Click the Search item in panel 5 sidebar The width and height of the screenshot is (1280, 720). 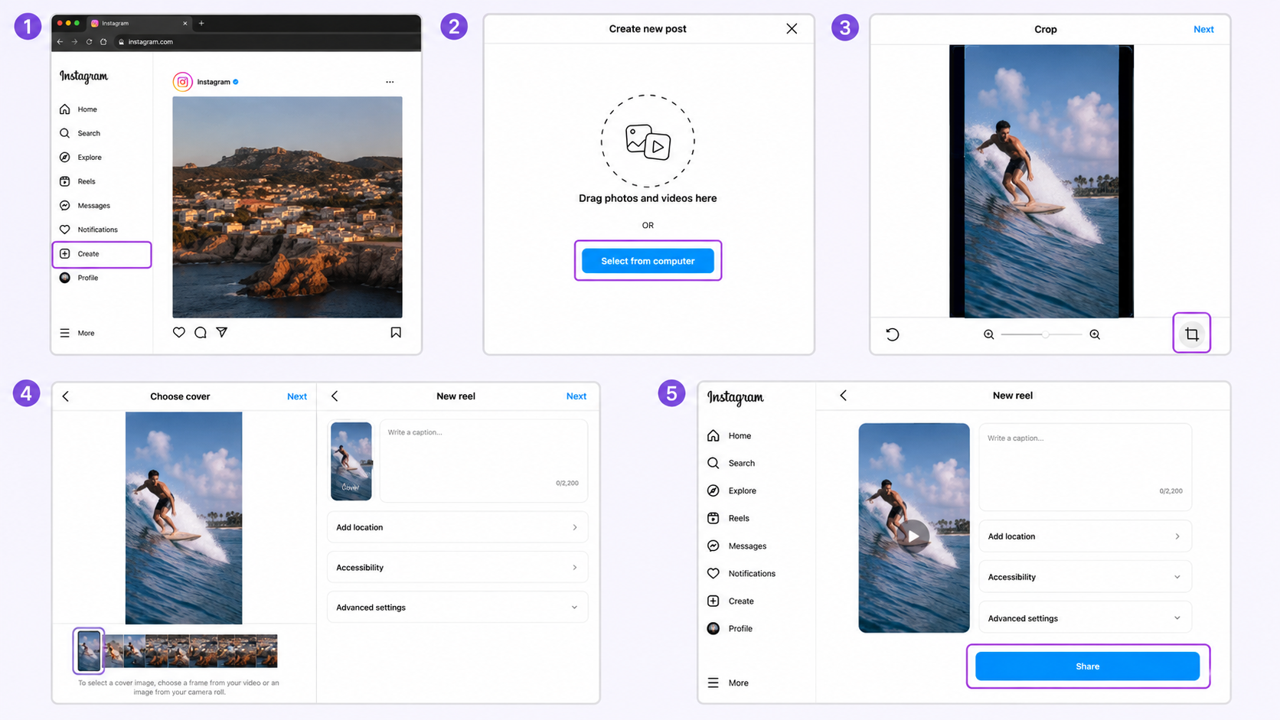click(732, 463)
